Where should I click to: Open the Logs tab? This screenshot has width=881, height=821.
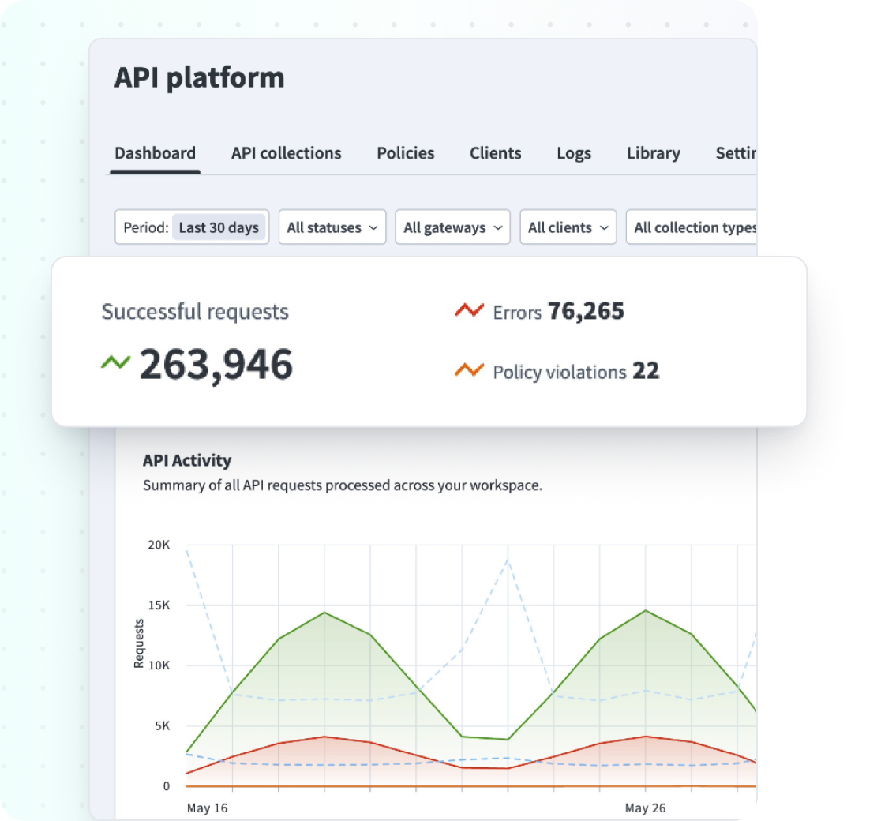(574, 153)
